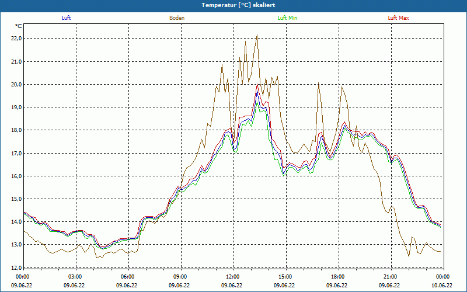Click the chart title 'Temperatur [°C] skaliert'
Viewport: 467px width, 292px height.
pos(238,5)
